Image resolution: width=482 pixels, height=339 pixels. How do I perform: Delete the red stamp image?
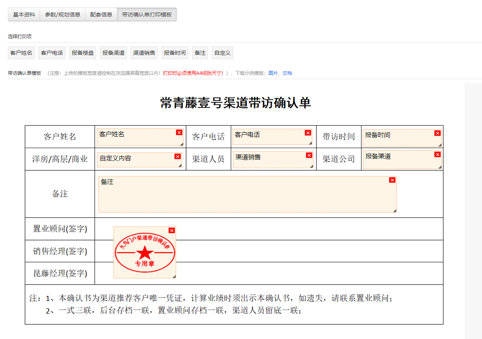click(x=172, y=231)
